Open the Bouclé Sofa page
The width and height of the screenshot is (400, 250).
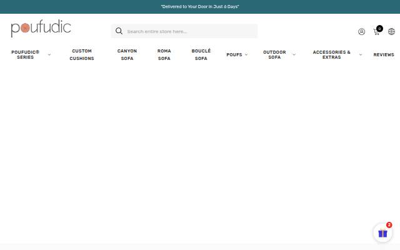click(x=201, y=54)
